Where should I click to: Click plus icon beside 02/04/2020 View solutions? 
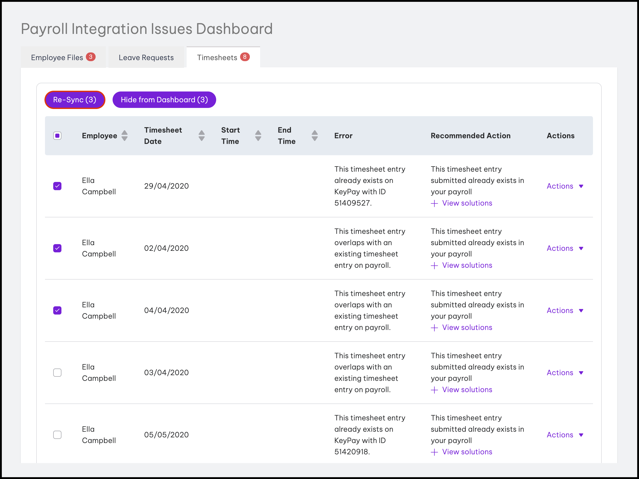[x=434, y=266]
